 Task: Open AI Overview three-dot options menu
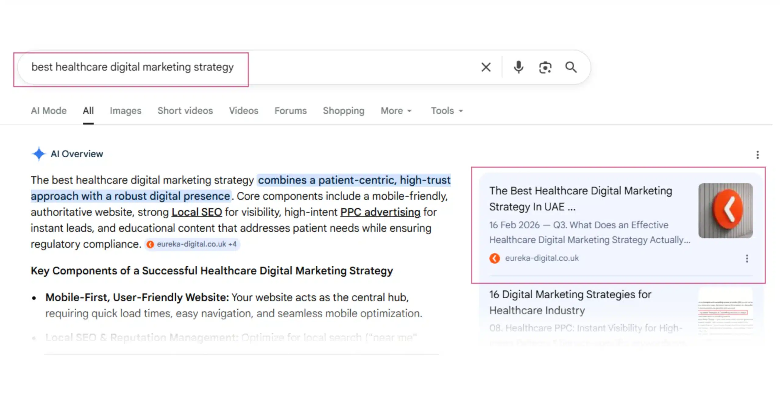(x=757, y=155)
